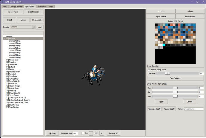Select the [07] Turn Left group
Screen dimensions: 206x138
click(x=11, y=74)
